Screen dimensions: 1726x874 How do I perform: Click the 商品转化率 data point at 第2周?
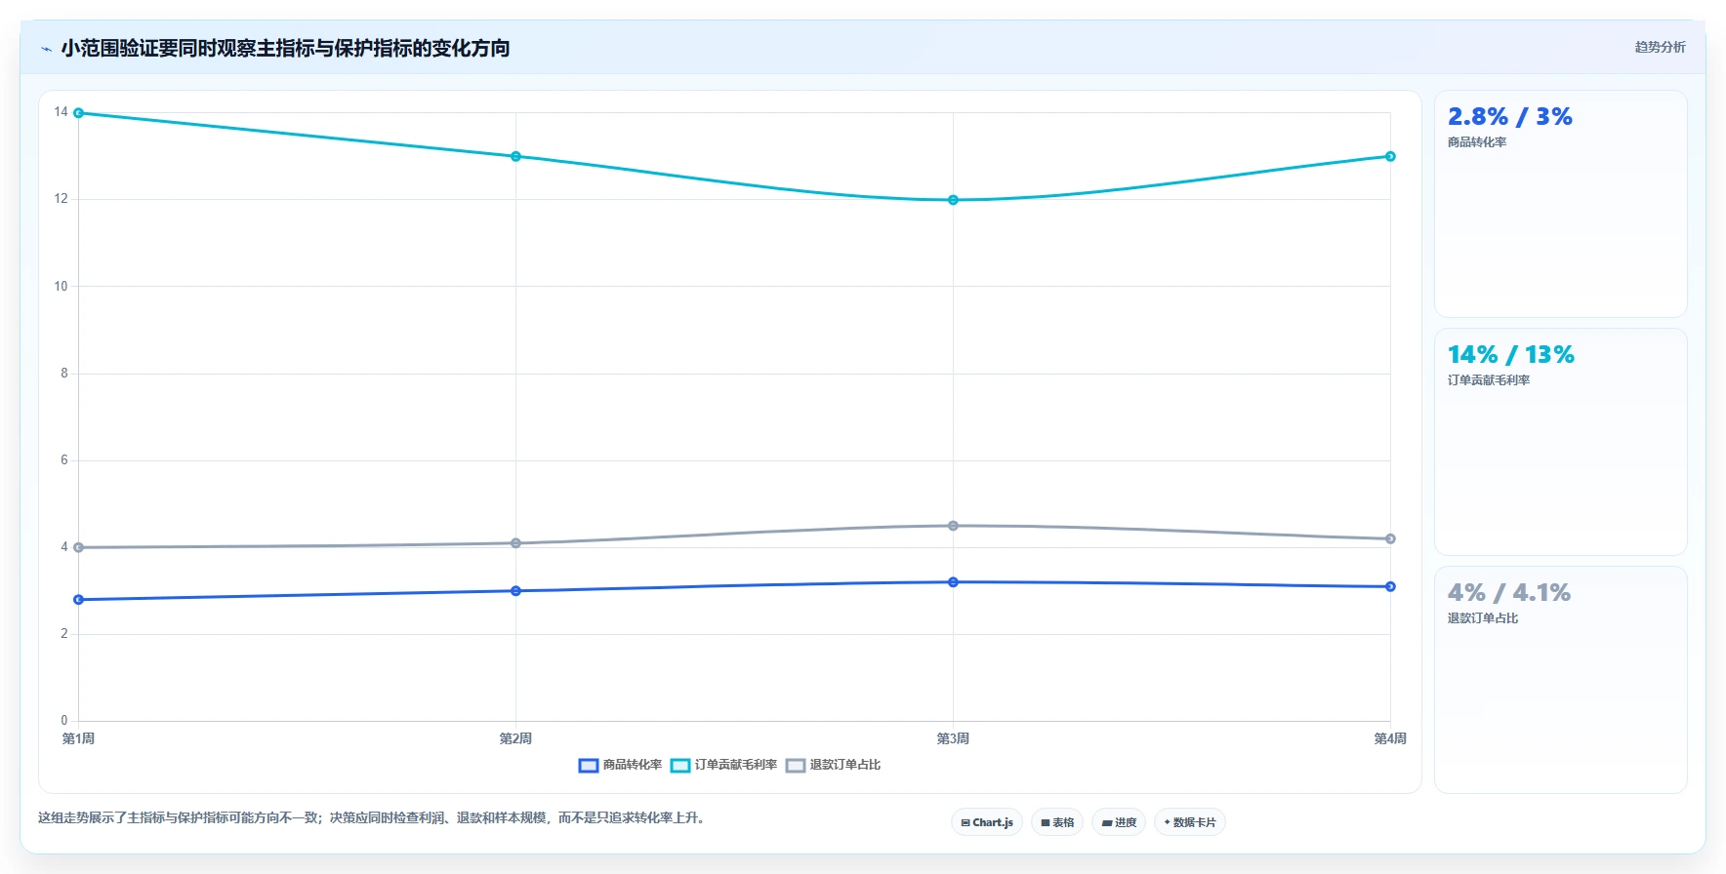[515, 591]
